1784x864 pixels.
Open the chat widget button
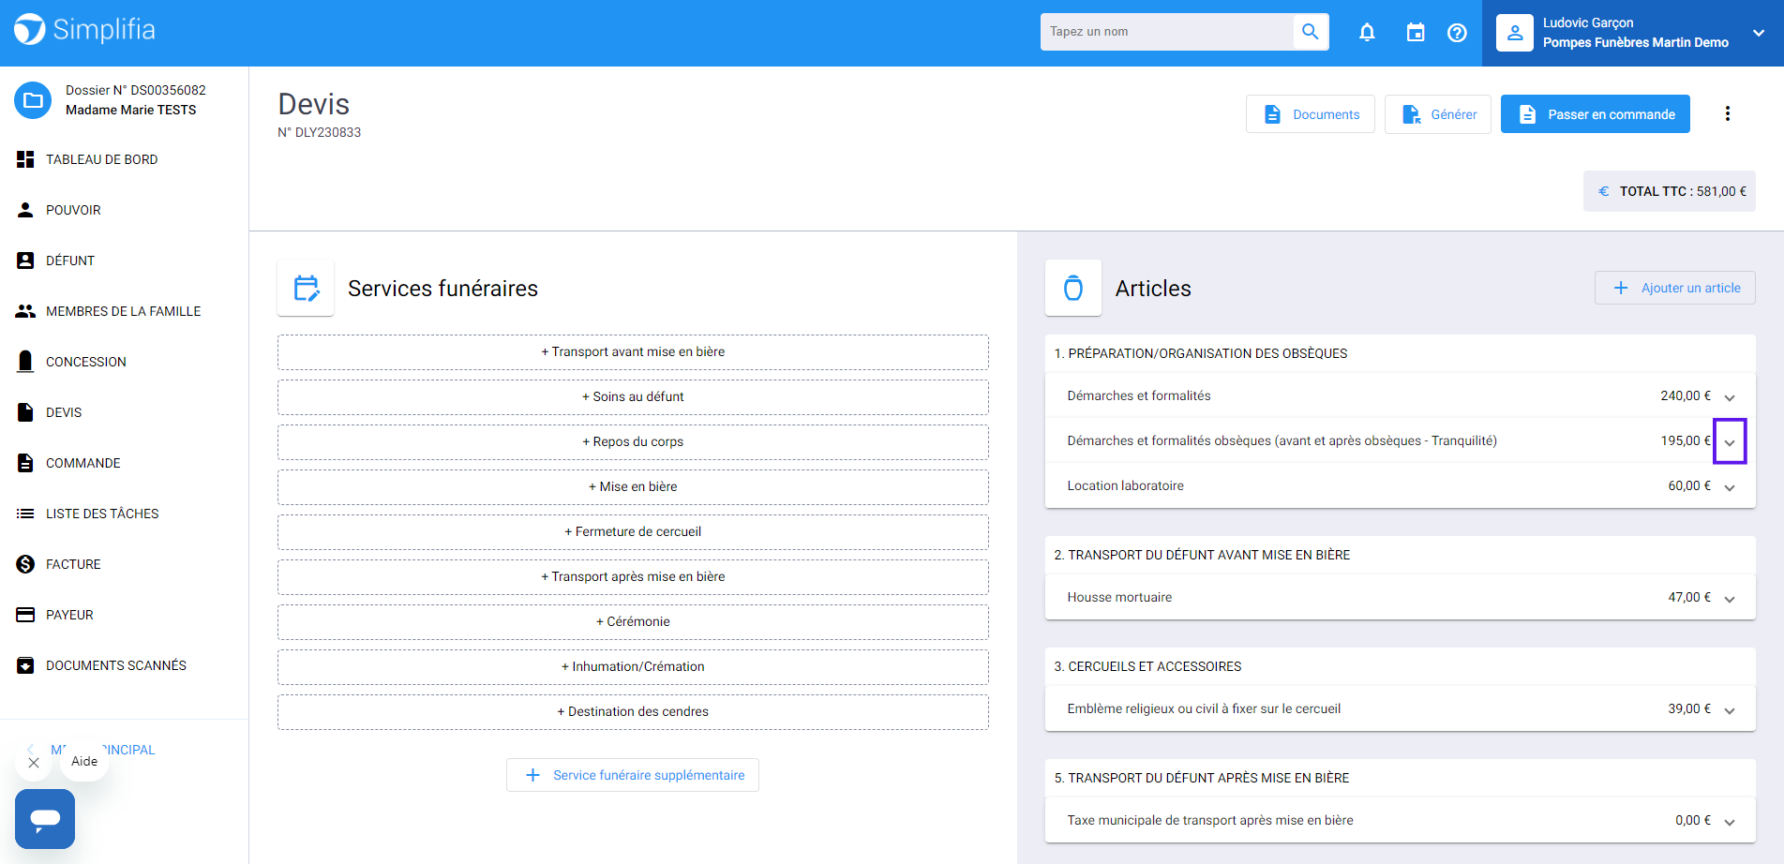click(45, 818)
